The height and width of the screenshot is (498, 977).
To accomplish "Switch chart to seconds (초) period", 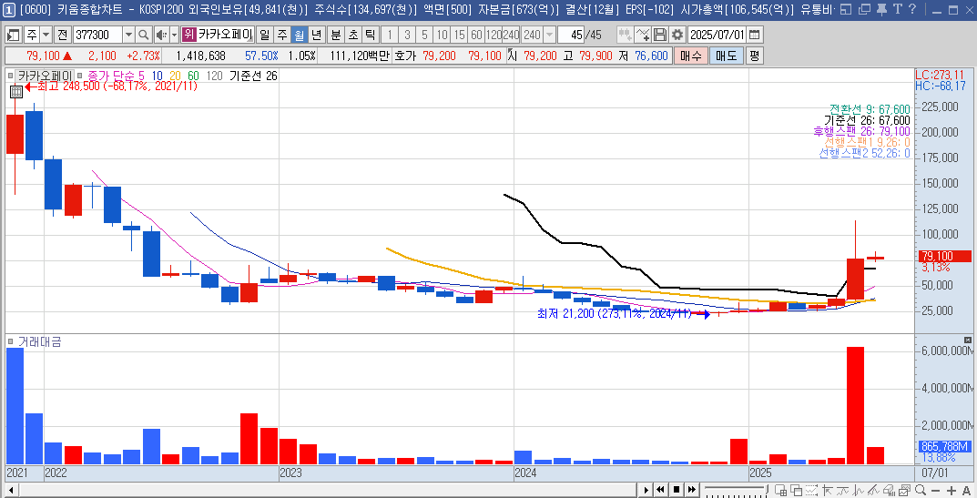I will click(353, 35).
